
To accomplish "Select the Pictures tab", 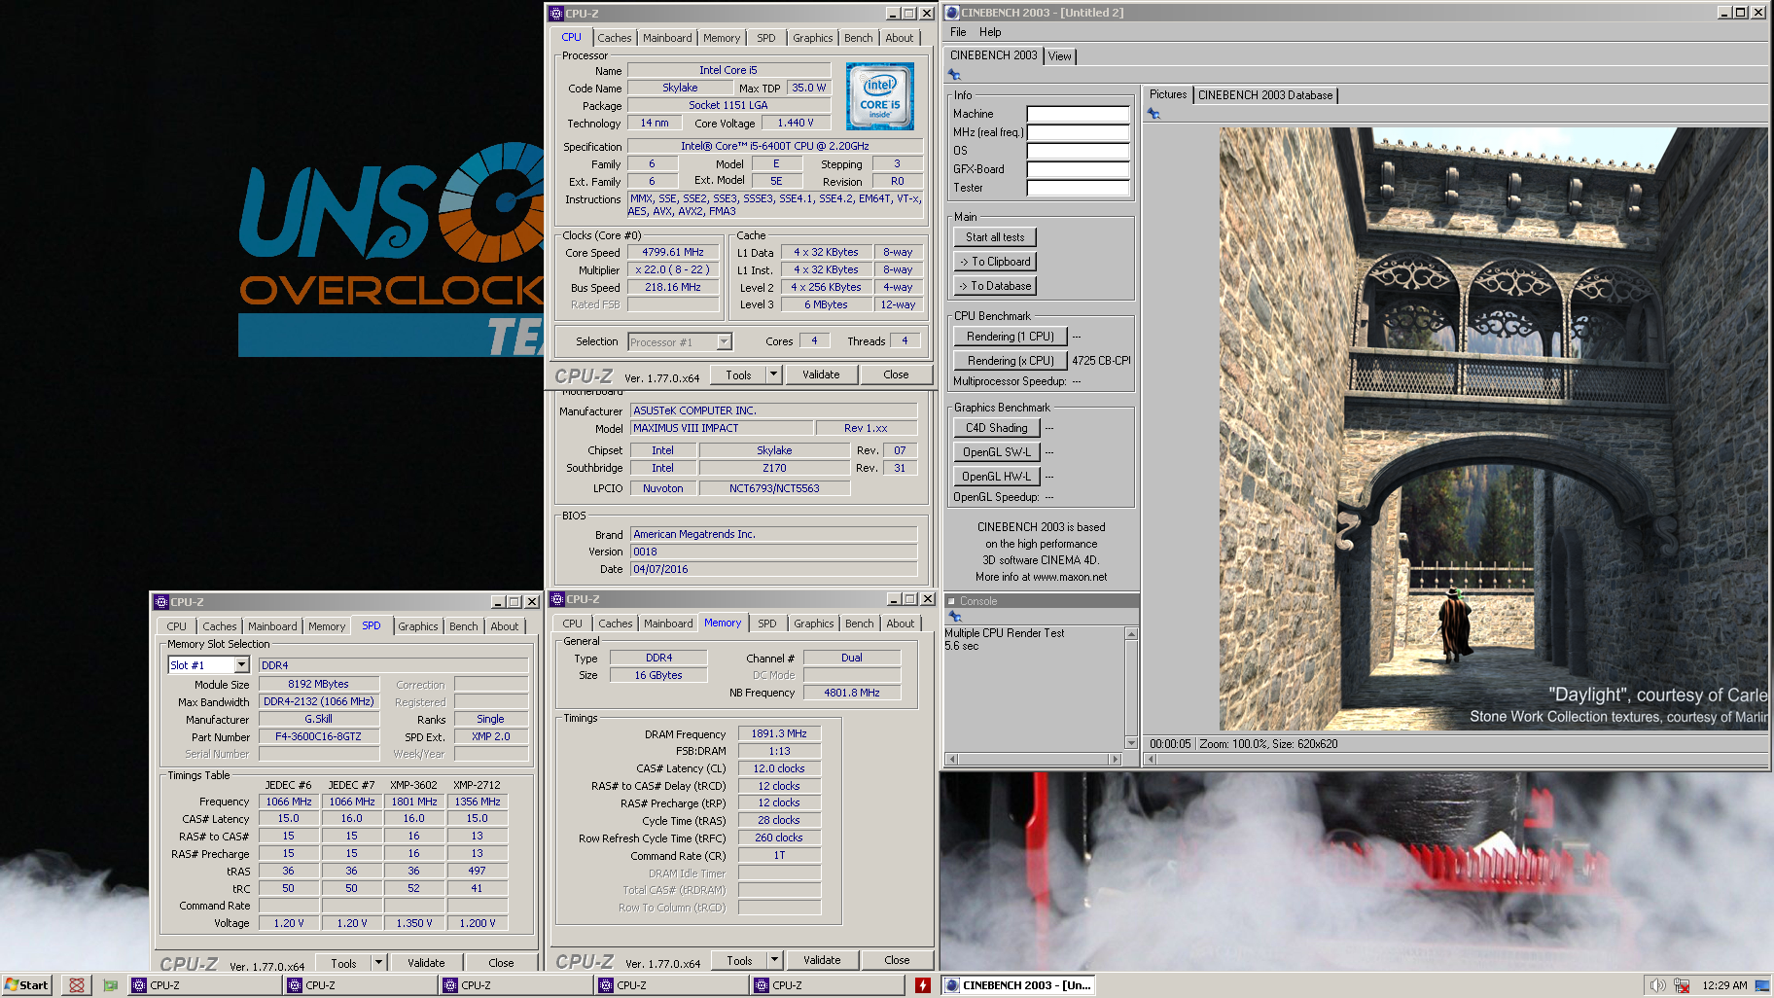I will pyautogui.click(x=1167, y=94).
